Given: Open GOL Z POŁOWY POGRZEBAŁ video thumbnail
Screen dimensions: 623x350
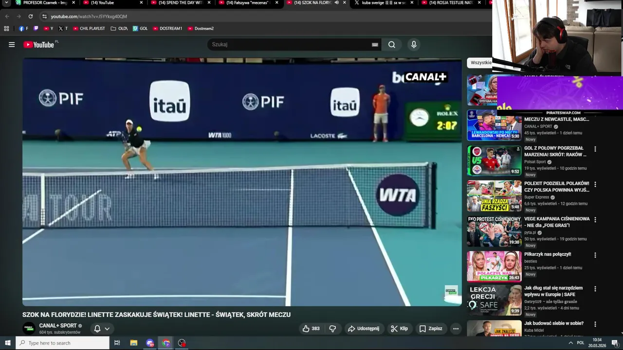Looking at the screenshot, I should tap(494, 160).
